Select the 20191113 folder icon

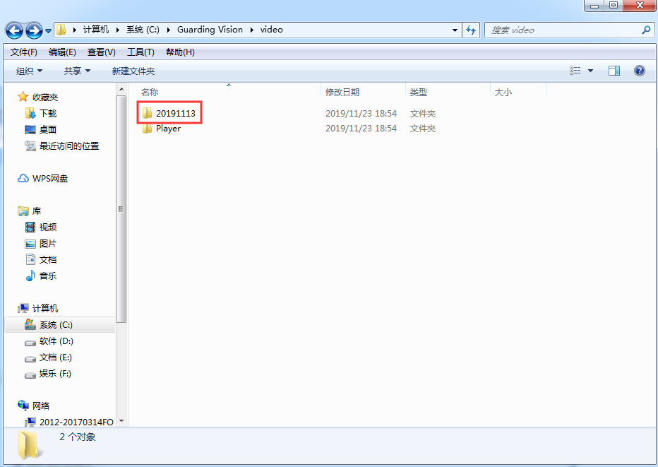click(147, 113)
